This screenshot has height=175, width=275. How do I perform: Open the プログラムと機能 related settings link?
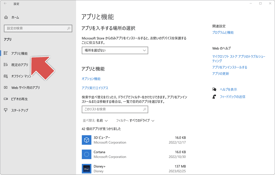tap(223, 32)
